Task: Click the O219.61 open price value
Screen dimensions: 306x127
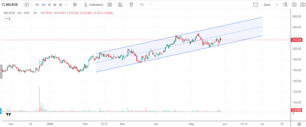Action: (47, 13)
